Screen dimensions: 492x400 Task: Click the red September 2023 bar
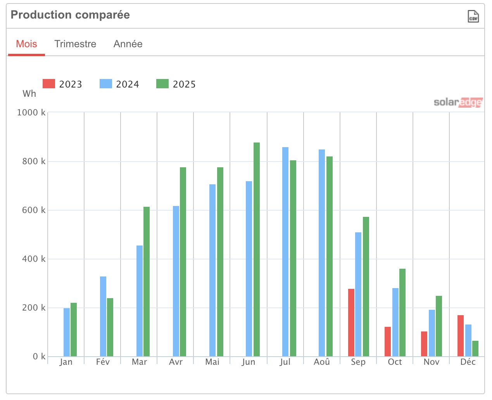351,323
